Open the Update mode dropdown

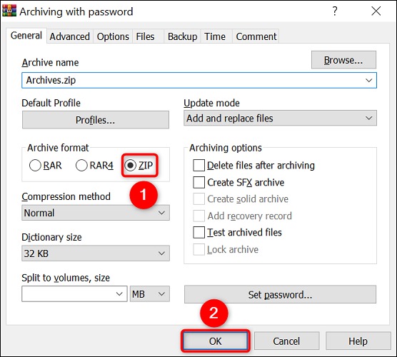tap(280, 119)
